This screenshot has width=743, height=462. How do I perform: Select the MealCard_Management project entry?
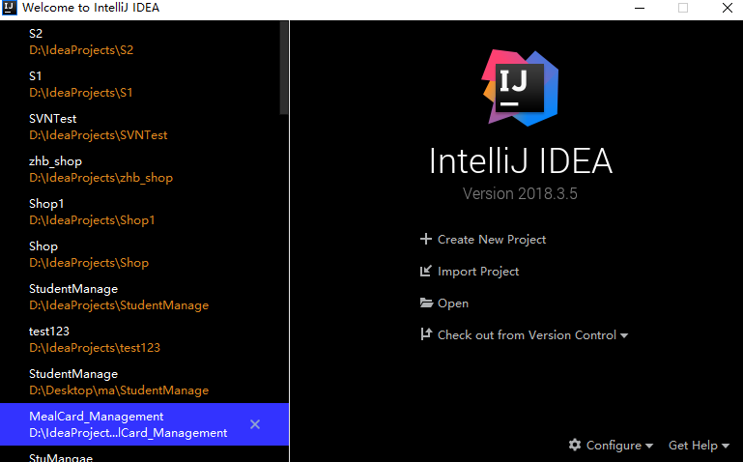point(144,424)
